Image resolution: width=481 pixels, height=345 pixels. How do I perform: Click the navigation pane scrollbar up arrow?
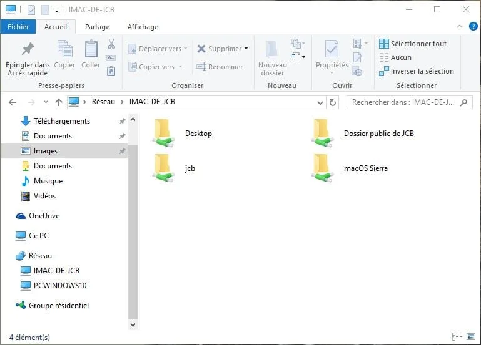pyautogui.click(x=133, y=120)
